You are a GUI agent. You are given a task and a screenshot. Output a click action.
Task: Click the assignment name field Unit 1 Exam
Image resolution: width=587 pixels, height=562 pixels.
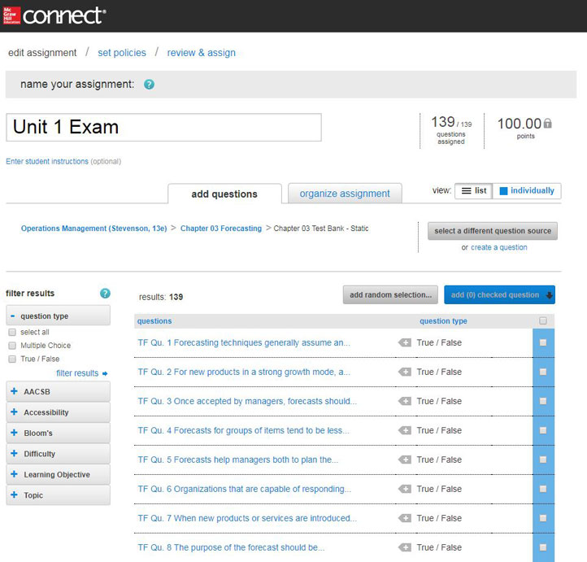(x=163, y=128)
